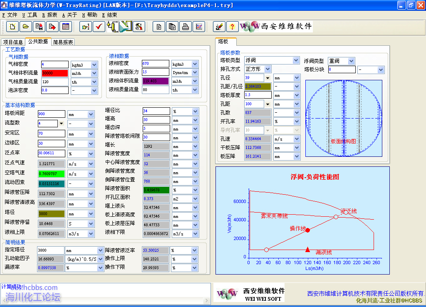This screenshot has width=426, height=307.
Task: Click the red checkmark toolbar icon
Action: tap(99, 27)
